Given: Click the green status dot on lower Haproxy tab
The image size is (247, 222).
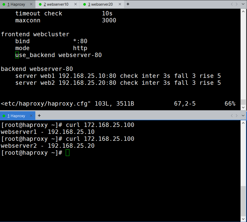Looking at the screenshot, I should click(x=4, y=116).
